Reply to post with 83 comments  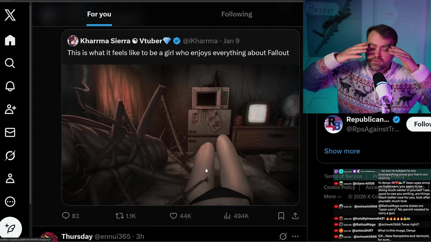click(x=71, y=216)
